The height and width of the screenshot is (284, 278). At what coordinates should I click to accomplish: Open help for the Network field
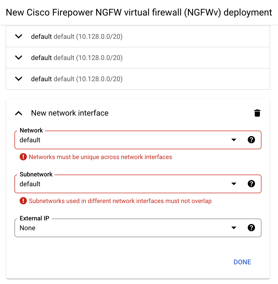click(251, 140)
